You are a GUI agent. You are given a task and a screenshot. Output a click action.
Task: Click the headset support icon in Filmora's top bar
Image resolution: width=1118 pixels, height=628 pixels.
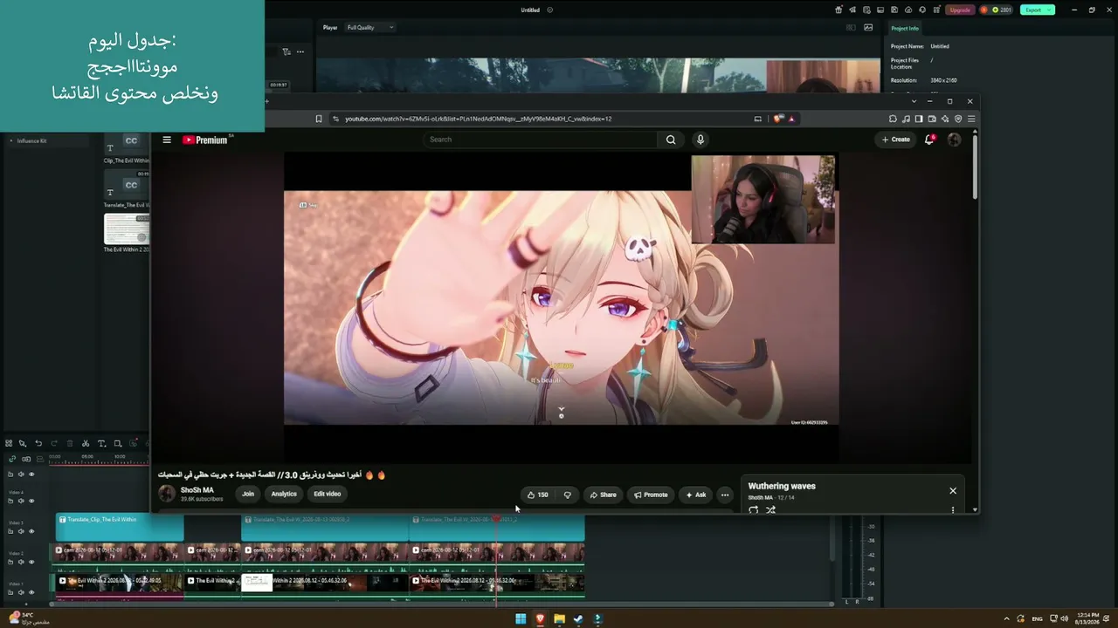click(x=921, y=10)
